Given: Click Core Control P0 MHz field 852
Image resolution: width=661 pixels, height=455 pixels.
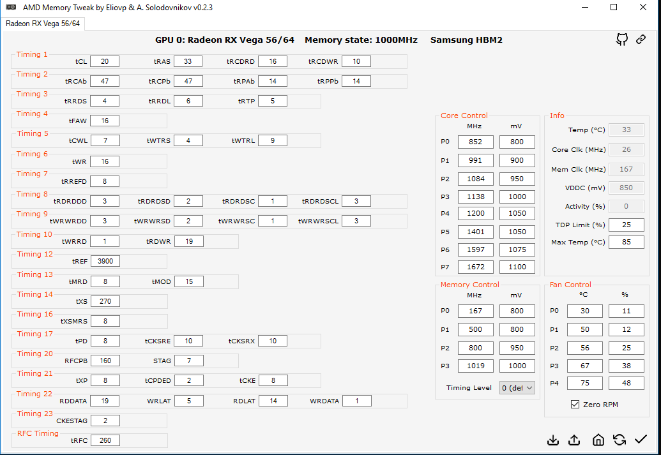Looking at the screenshot, I should (476, 142).
